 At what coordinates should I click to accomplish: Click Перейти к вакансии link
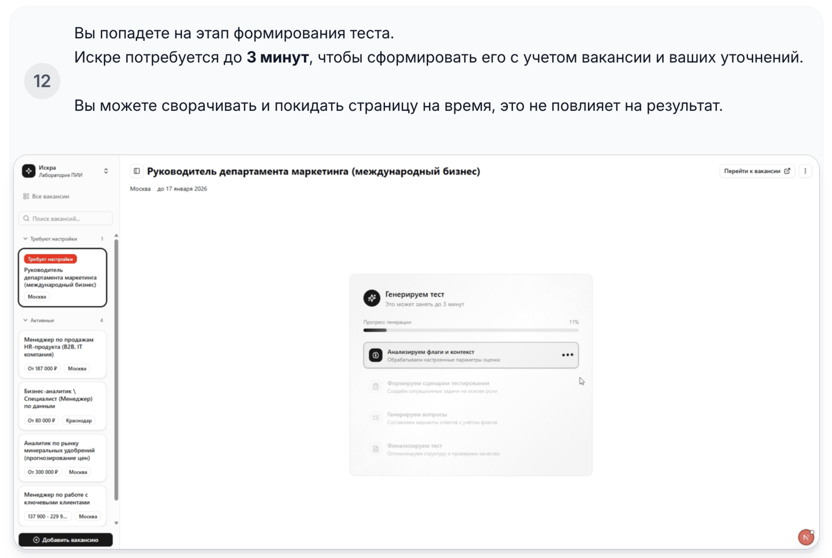pos(756,171)
